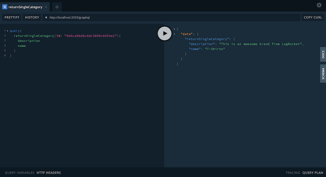Collapse the query block at line 1

(x=8, y=31)
